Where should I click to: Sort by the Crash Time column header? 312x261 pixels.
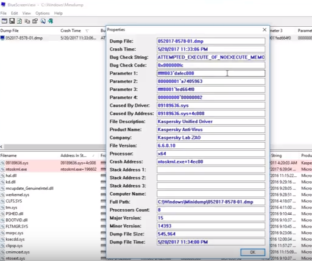tap(71, 30)
